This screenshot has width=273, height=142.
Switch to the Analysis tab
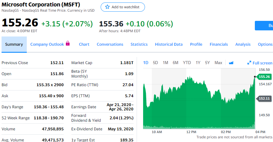tap(243, 44)
